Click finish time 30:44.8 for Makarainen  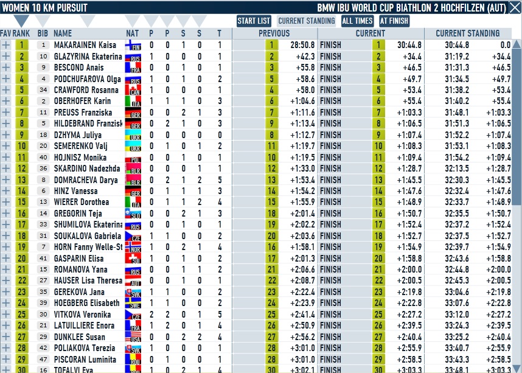coord(409,45)
